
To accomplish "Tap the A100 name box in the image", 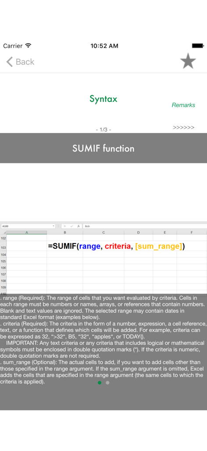I will pyautogui.click(x=28, y=226).
